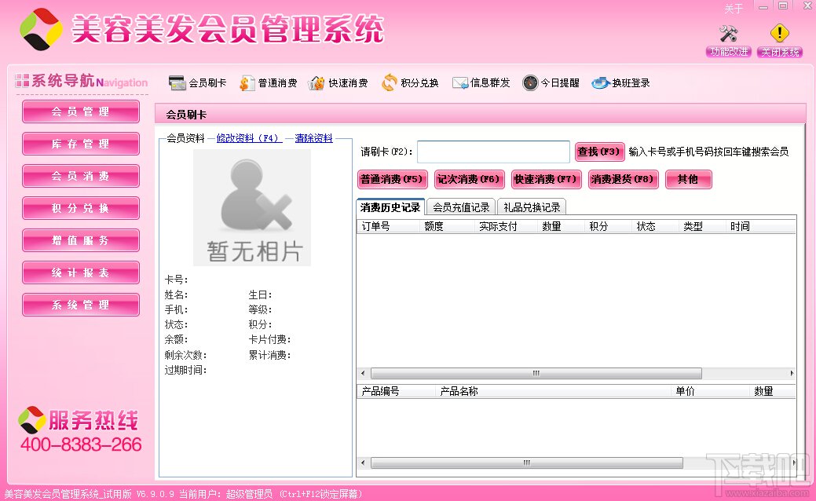This screenshot has width=816, height=501.
Task: Open 库存管理 in the navigation sidebar
Action: tap(81, 144)
